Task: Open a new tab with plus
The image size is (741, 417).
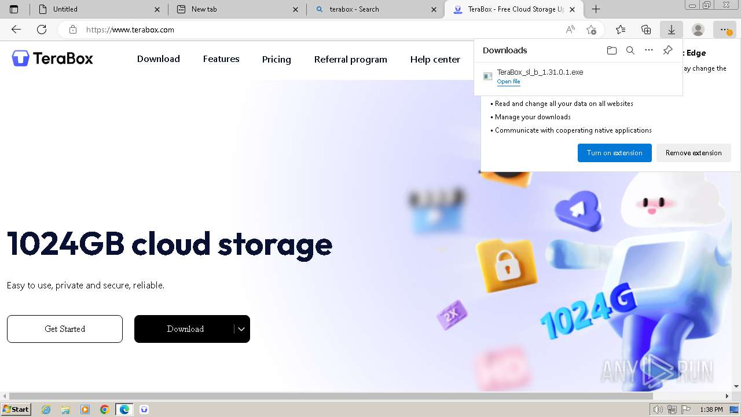Action: [x=596, y=9]
